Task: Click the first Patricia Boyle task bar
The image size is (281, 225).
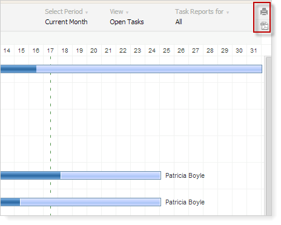Action: (81, 175)
